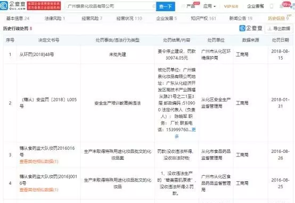The width and height of the screenshot is (295, 203).
Task: Open 查看其他相似数据(1) under row 4
Action: coord(39,190)
